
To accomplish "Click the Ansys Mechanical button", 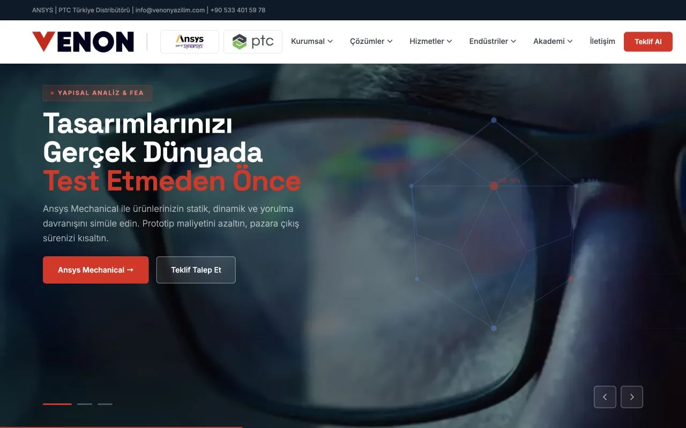I will pos(96,270).
